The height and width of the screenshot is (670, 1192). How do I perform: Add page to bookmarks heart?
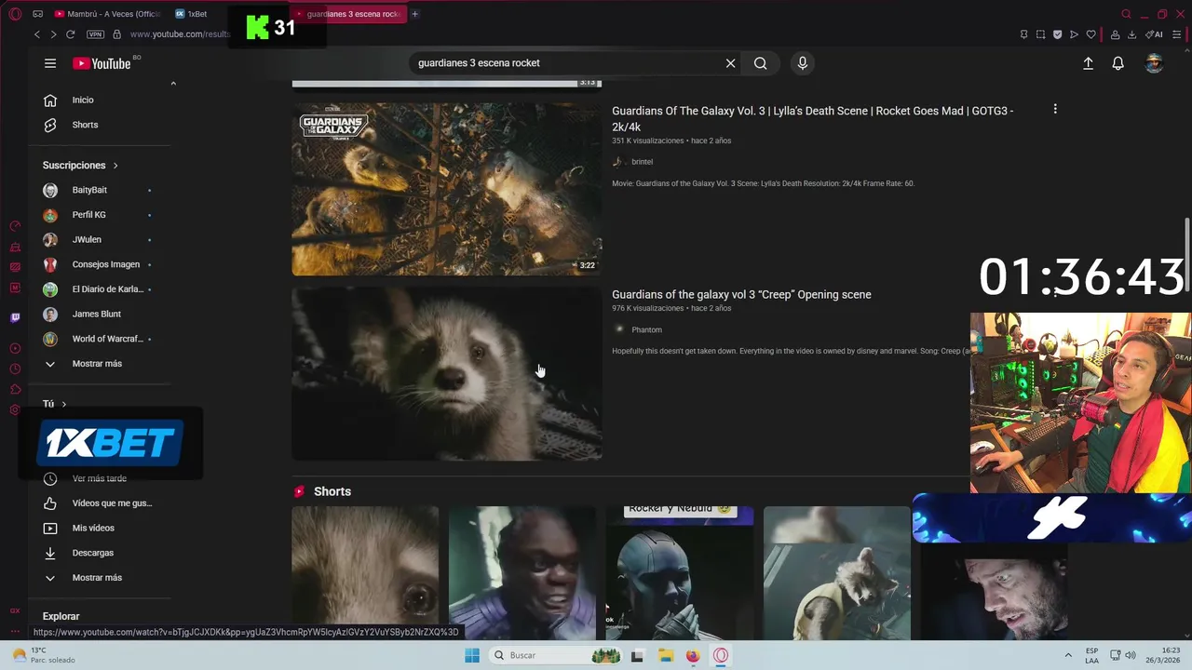tap(1090, 34)
